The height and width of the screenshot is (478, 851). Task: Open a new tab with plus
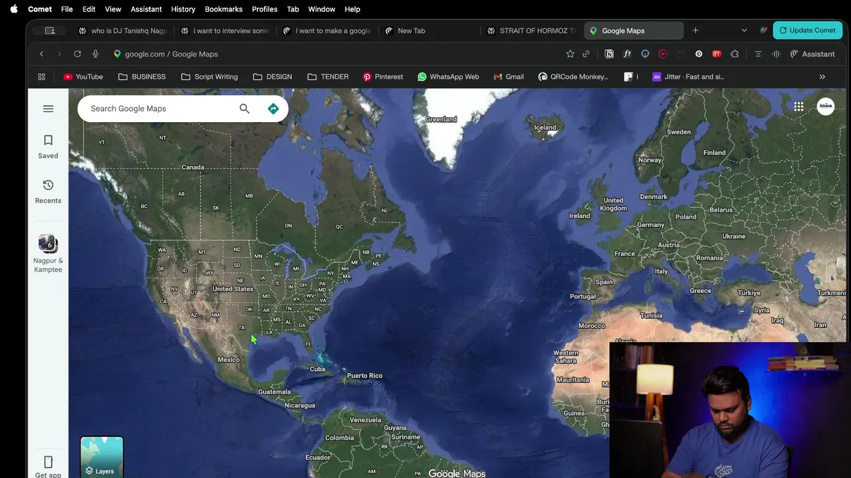point(695,31)
